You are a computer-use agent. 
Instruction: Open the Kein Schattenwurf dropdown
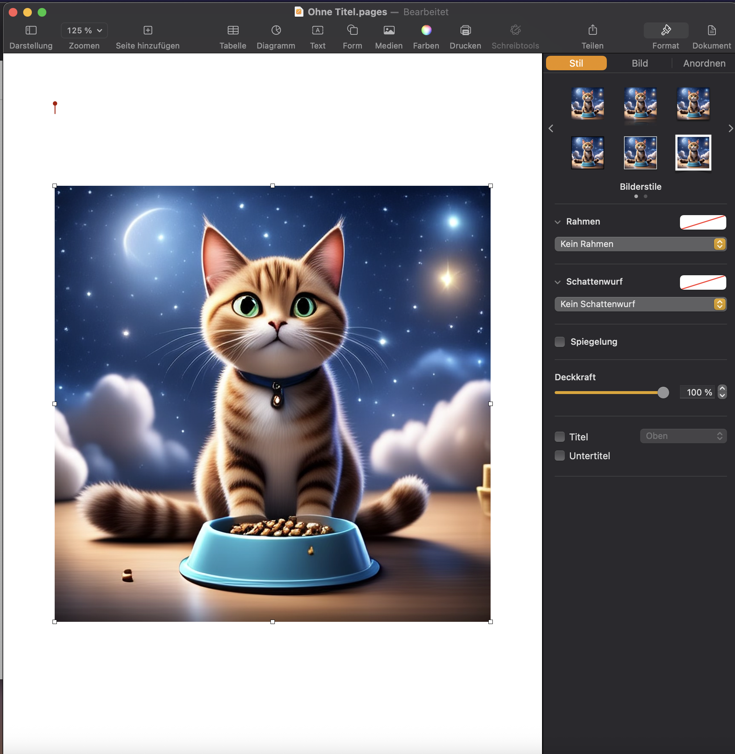point(640,304)
